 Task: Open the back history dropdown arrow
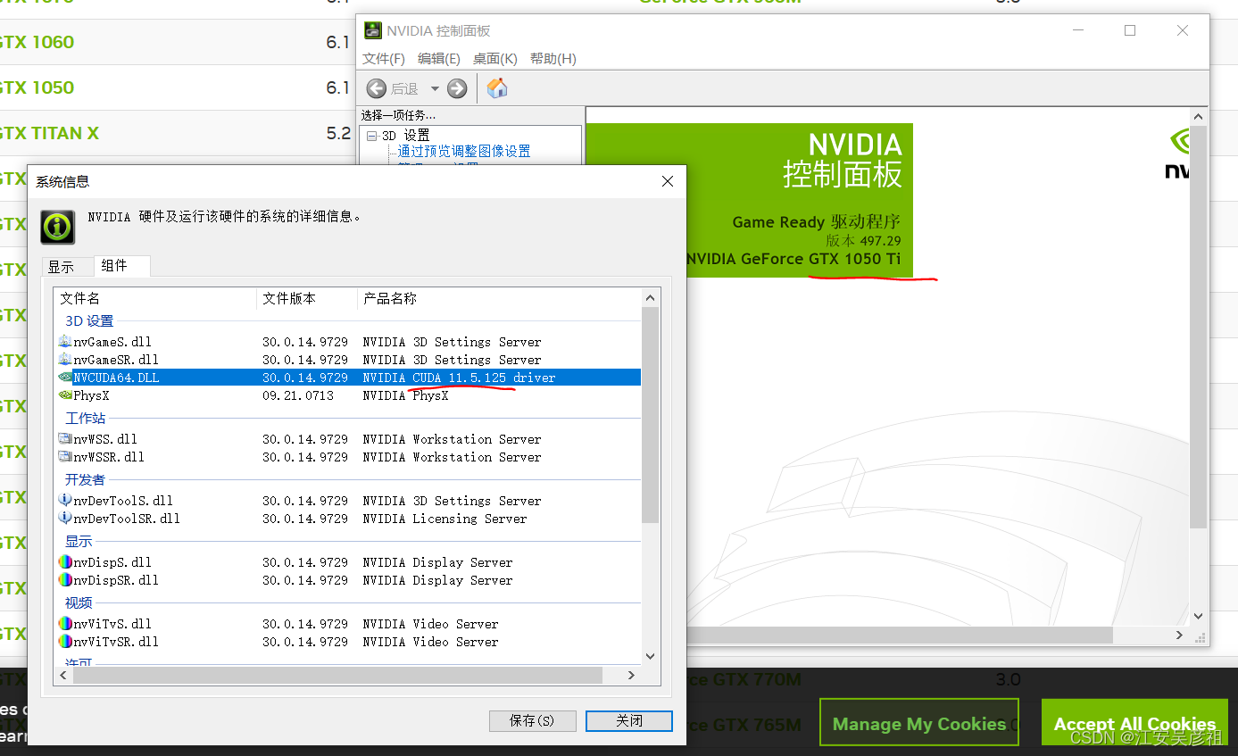[435, 88]
